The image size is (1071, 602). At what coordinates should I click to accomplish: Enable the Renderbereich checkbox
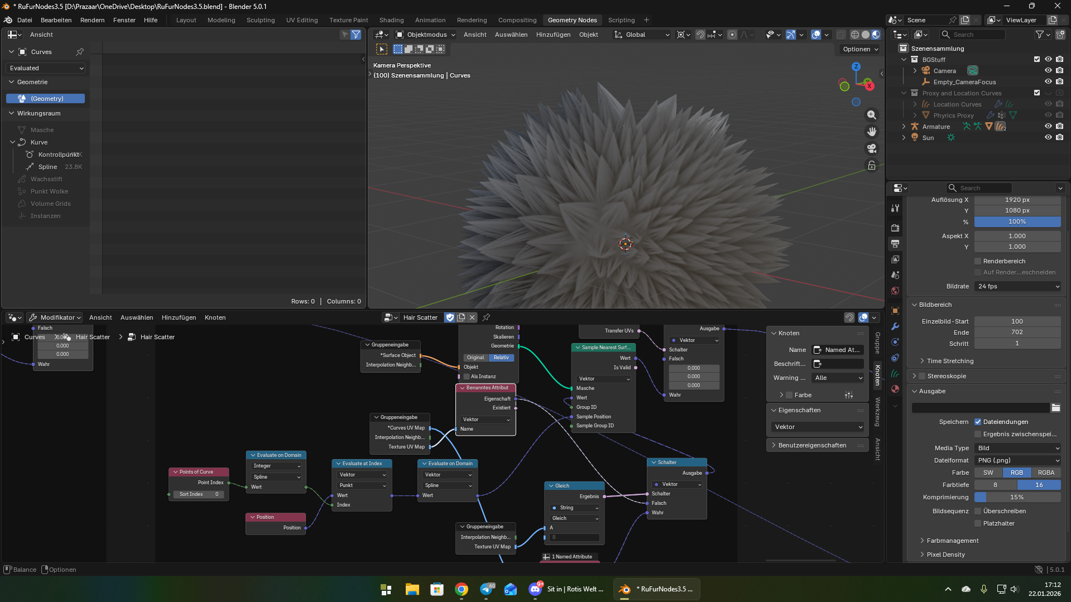[978, 261]
